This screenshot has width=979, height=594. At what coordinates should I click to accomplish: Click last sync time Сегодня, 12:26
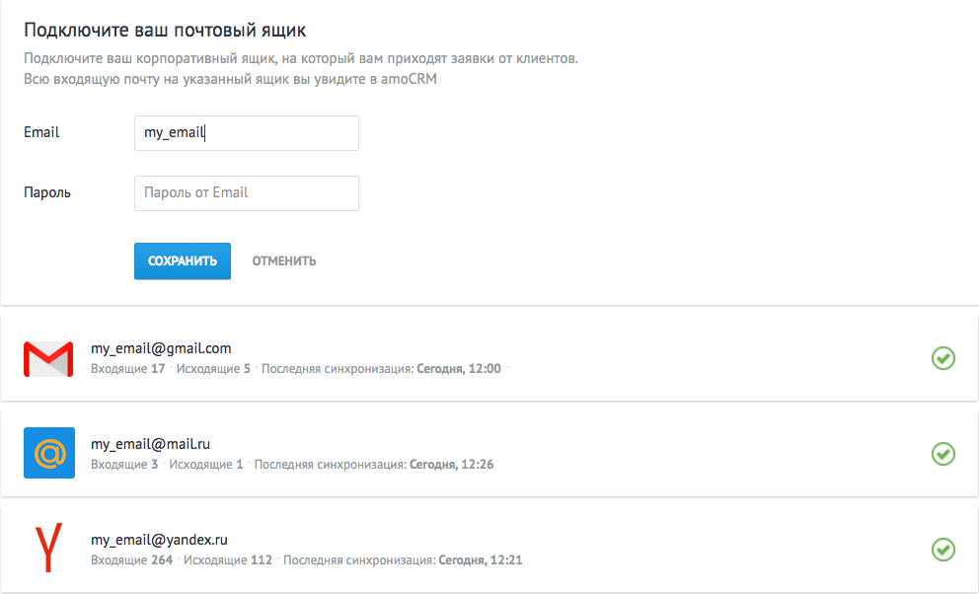pyautogui.click(x=451, y=464)
